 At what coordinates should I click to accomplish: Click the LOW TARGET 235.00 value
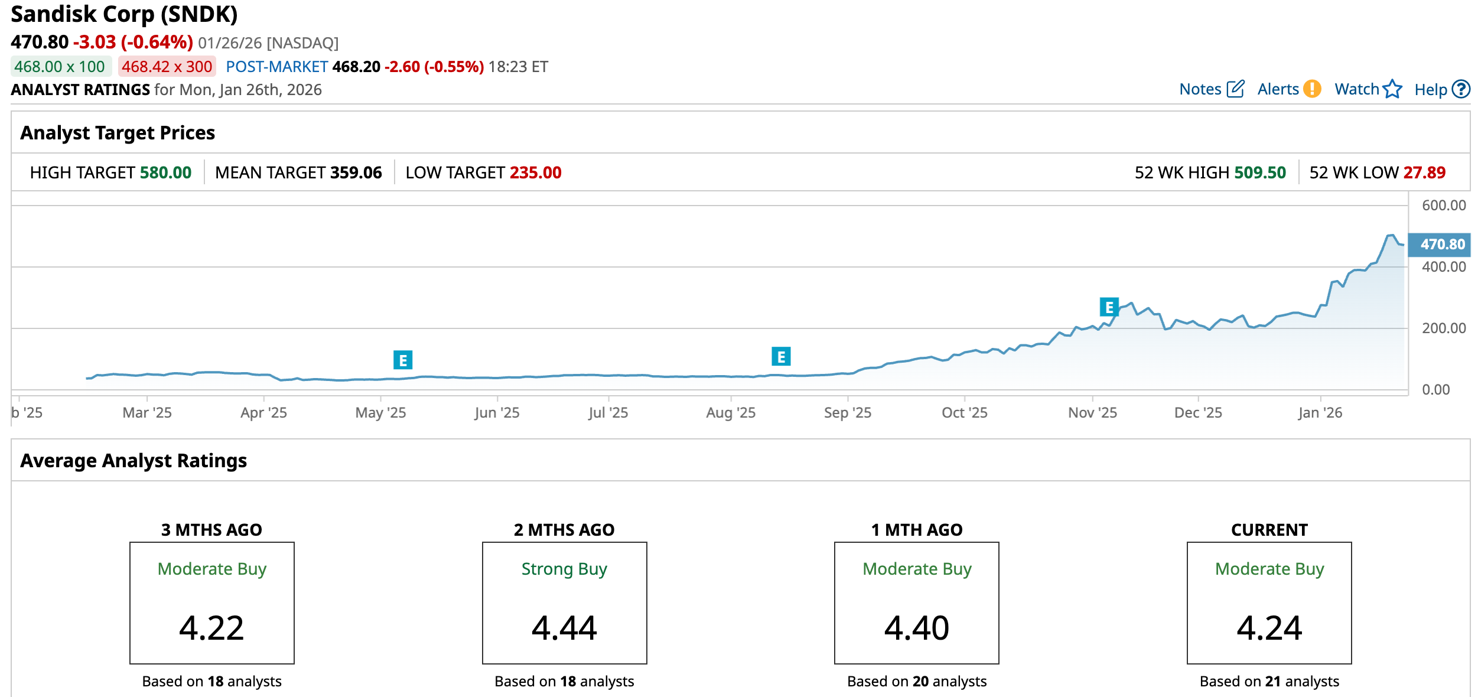pos(535,172)
